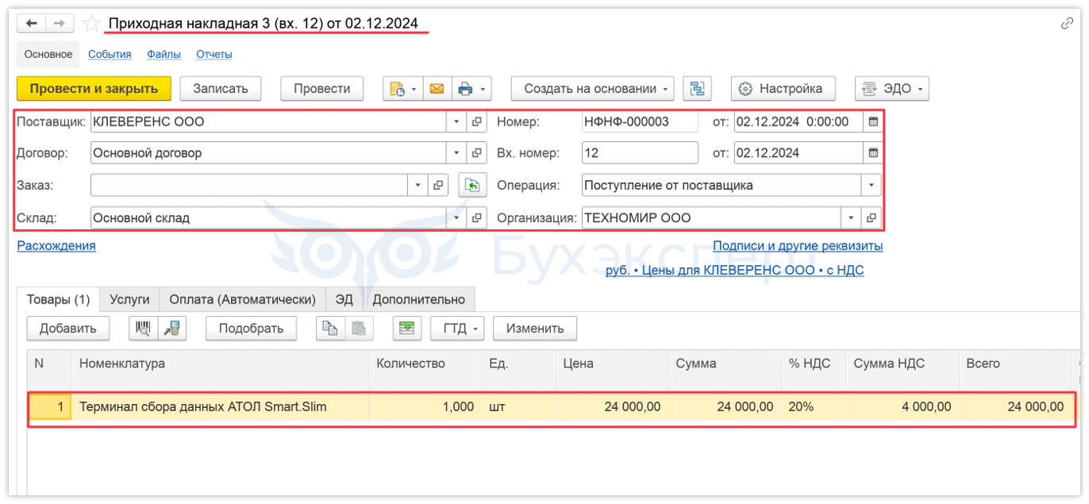Open the document report icon with clock
The height and width of the screenshot is (504, 1089).
coord(398,89)
